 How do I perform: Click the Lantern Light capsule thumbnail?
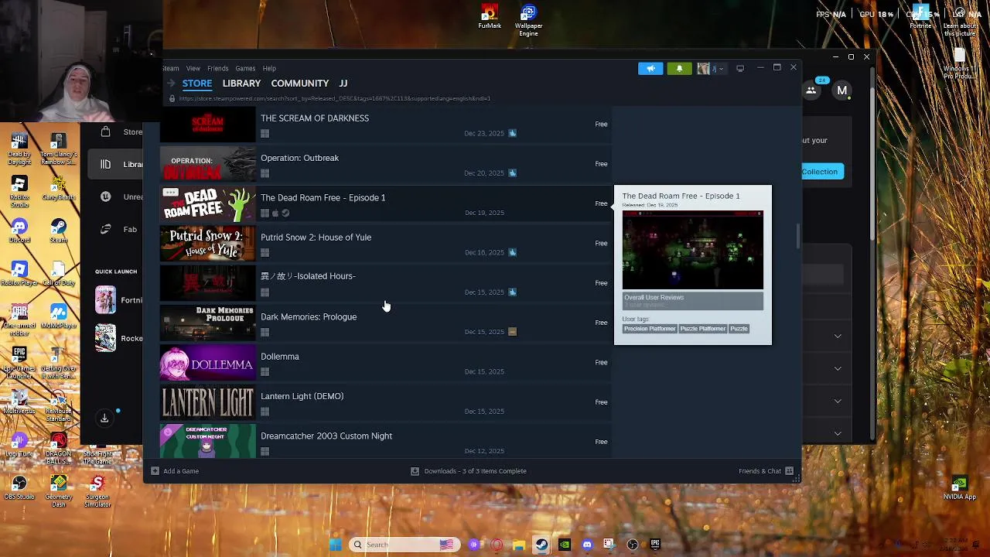pos(207,402)
